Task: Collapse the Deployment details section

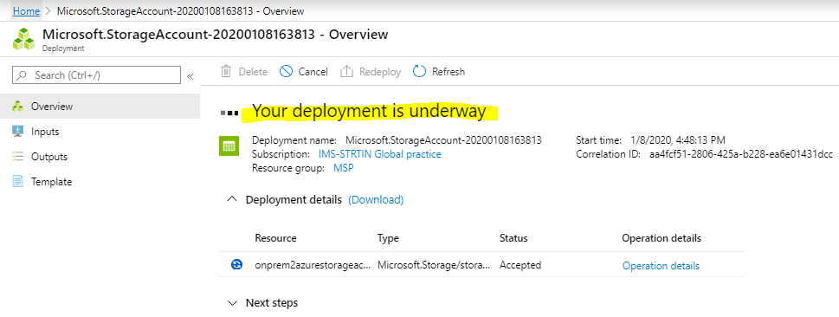Action: coord(232,199)
